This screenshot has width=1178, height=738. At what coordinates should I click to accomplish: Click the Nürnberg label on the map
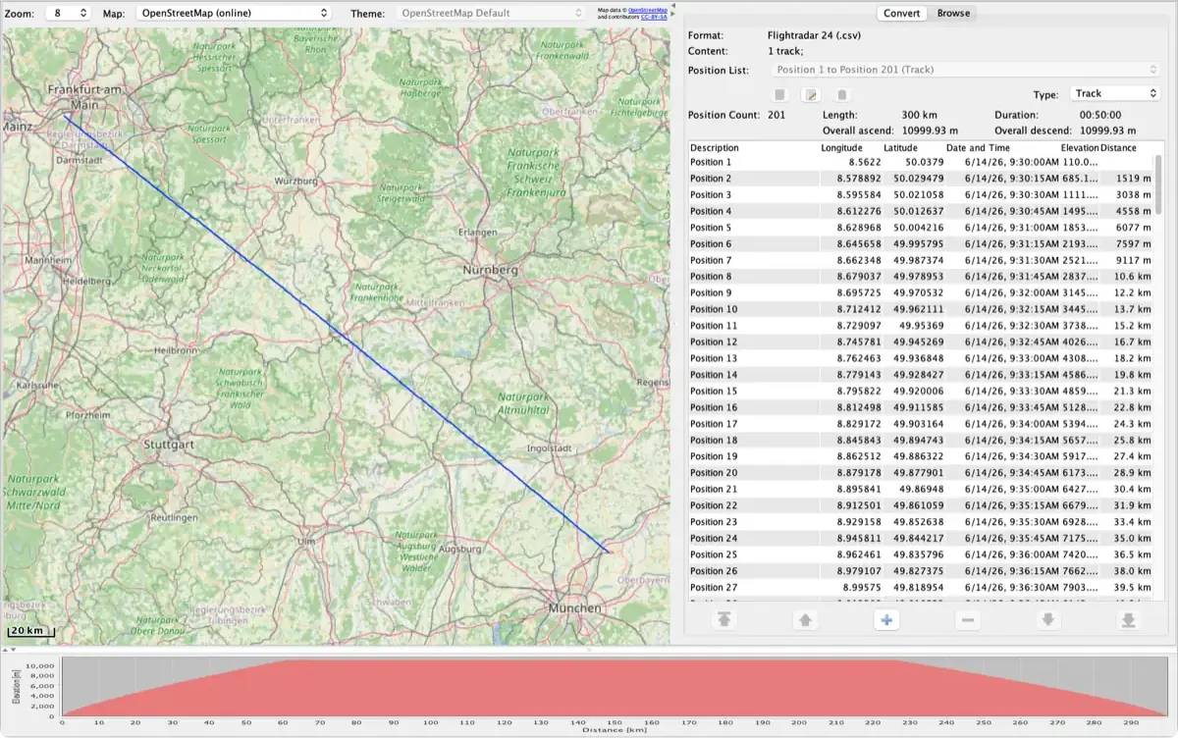[490, 270]
